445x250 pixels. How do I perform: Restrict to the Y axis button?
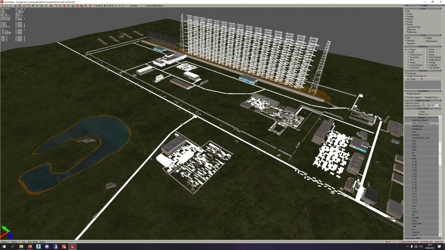tap(37, 6)
